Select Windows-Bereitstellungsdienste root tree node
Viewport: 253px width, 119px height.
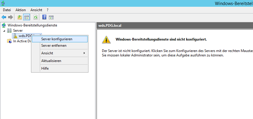coord(32,25)
